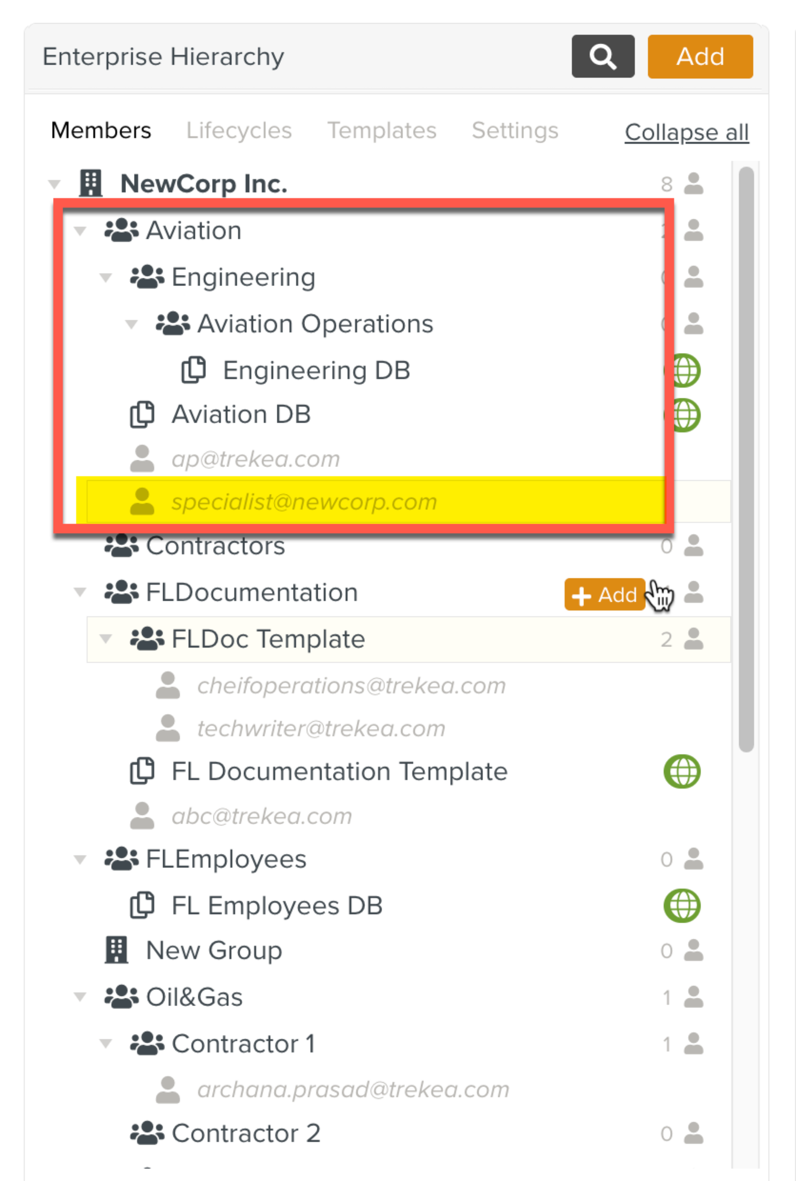Click the New Group building icon
The height and width of the screenshot is (1181, 796).
point(116,950)
